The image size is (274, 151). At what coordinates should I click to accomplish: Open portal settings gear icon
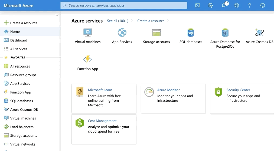tap(237, 5)
